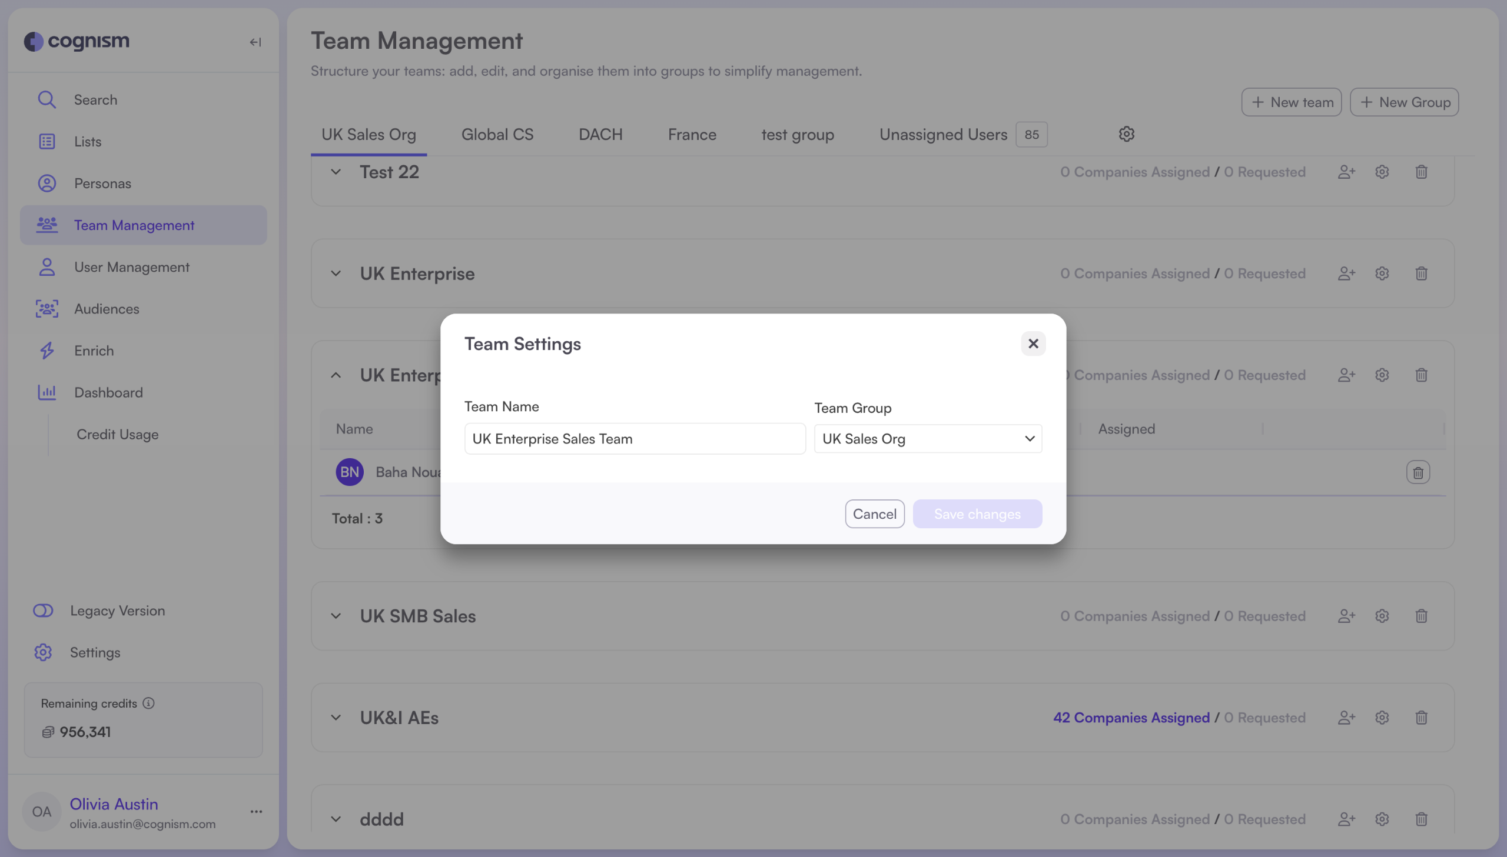Expand the UK Enterprise team row

[x=335, y=273]
